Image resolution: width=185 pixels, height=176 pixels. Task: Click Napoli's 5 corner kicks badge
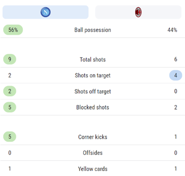click(x=10, y=137)
